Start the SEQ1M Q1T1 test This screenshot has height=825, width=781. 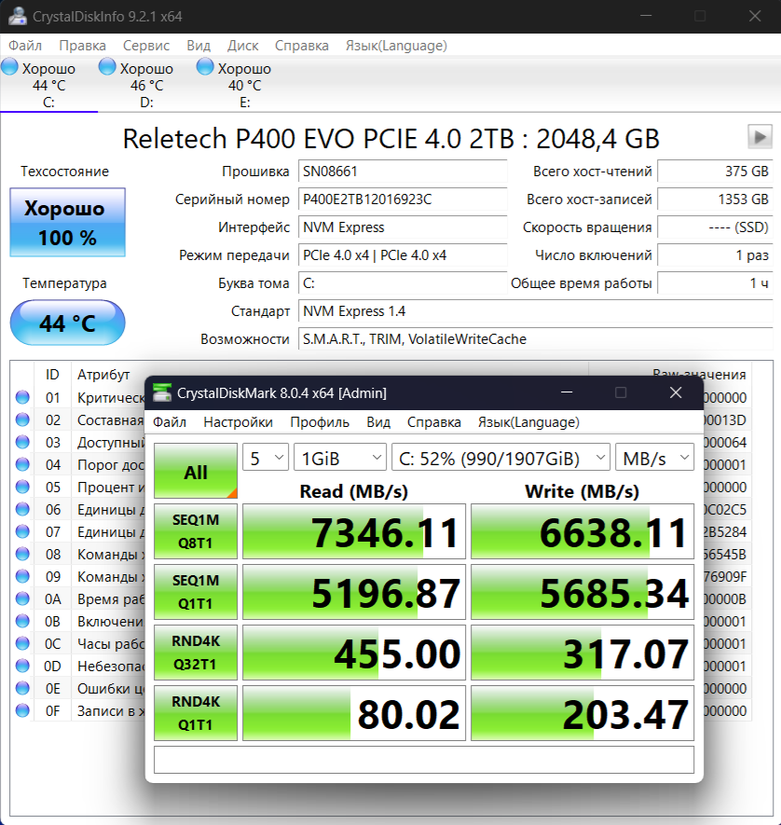(196, 591)
